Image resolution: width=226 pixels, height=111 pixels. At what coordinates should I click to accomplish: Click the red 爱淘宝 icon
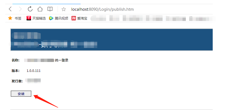coord(74,18)
